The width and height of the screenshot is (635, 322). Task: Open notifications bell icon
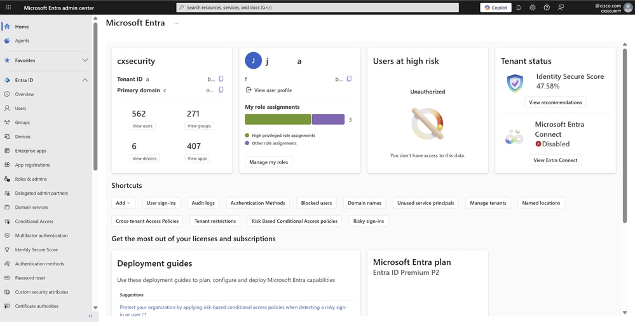point(519,7)
